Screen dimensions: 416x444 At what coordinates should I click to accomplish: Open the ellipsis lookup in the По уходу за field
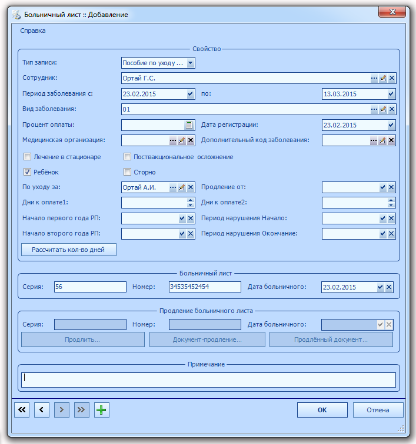(173, 187)
